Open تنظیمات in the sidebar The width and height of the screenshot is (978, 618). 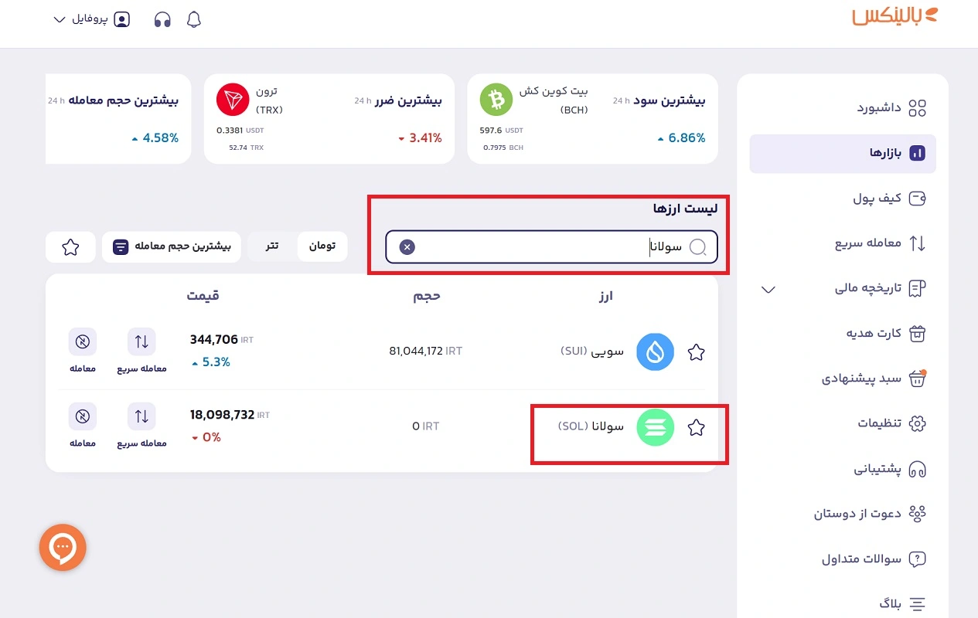(843, 423)
